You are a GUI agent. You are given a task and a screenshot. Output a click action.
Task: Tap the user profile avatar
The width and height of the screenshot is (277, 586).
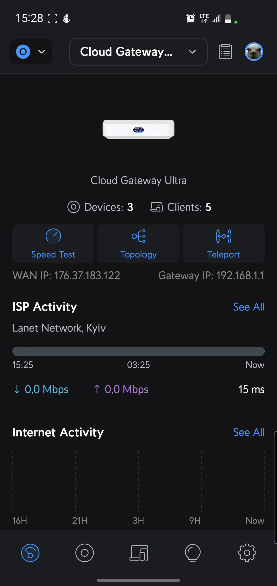[x=254, y=51]
